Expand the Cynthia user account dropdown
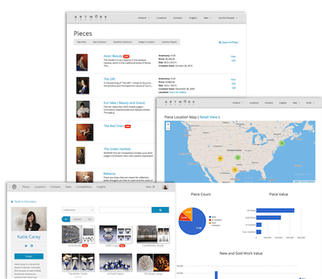The height and width of the screenshot is (279, 322). tap(228, 18)
